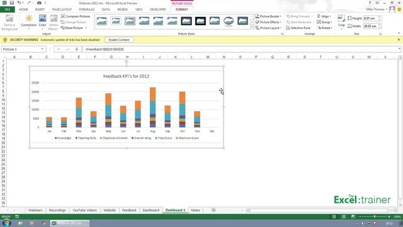Add a new sheet with plus button
The height and width of the screenshot is (227, 403).
(x=213, y=210)
